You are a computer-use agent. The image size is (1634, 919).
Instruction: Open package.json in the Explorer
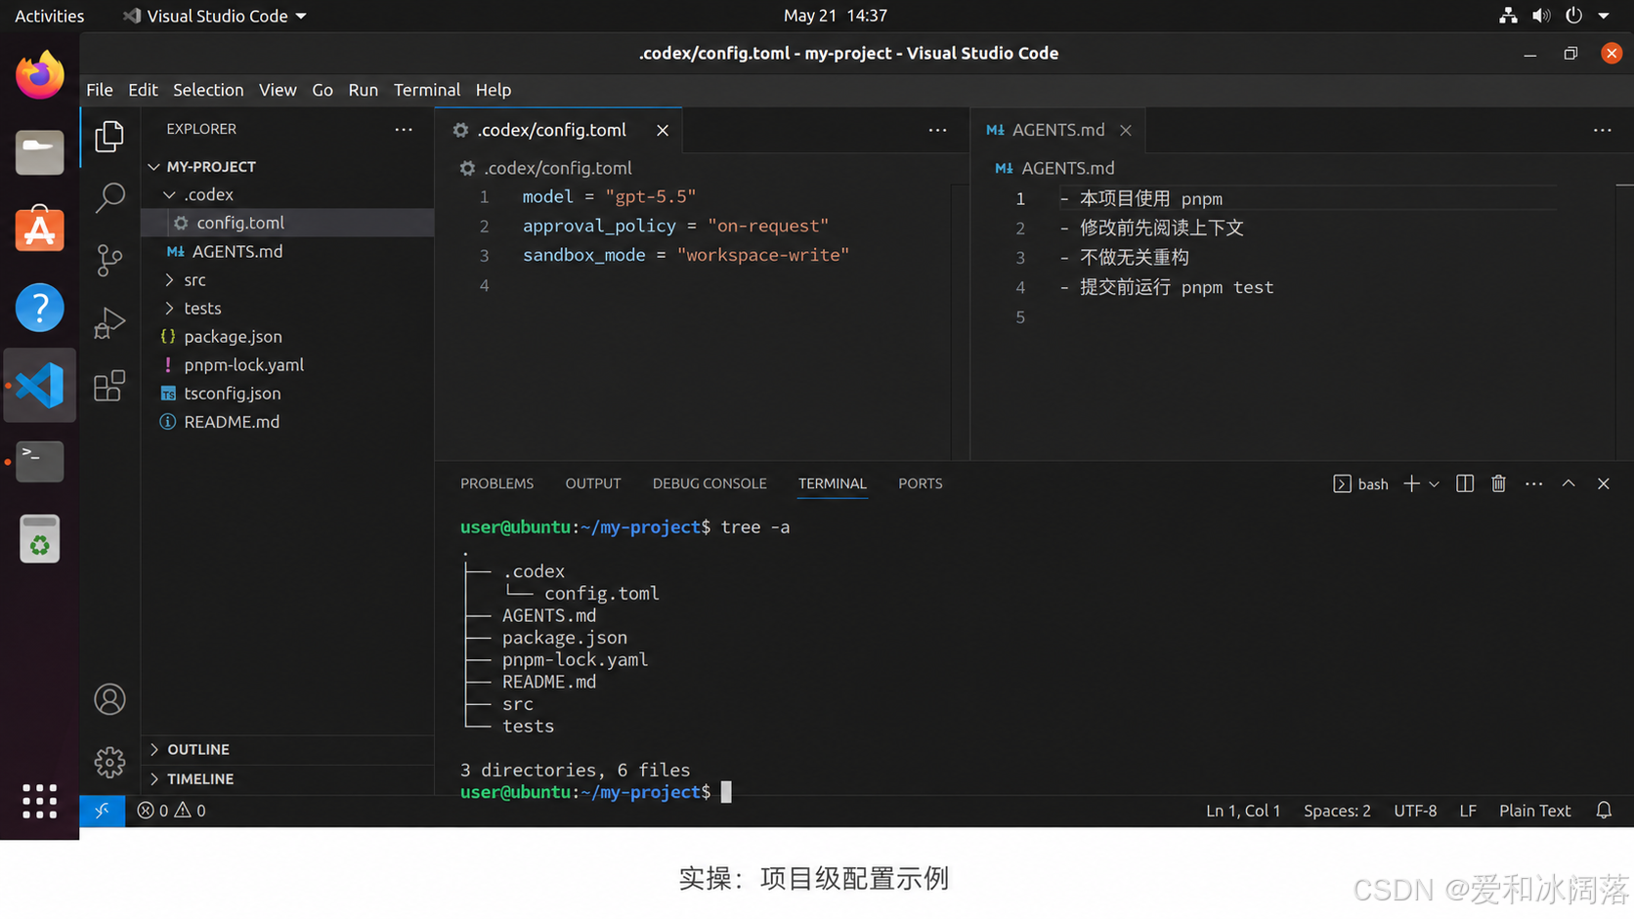[x=287, y=337]
